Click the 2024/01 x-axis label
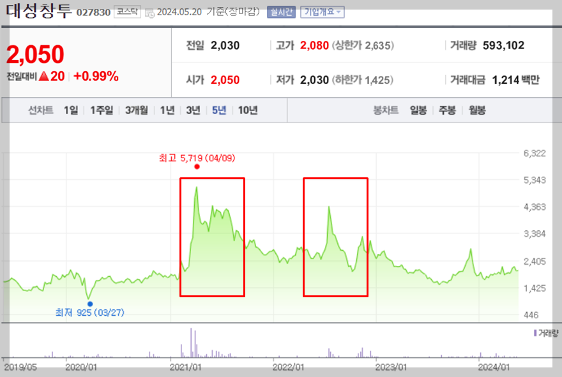The image size is (562, 377). pyautogui.click(x=494, y=367)
